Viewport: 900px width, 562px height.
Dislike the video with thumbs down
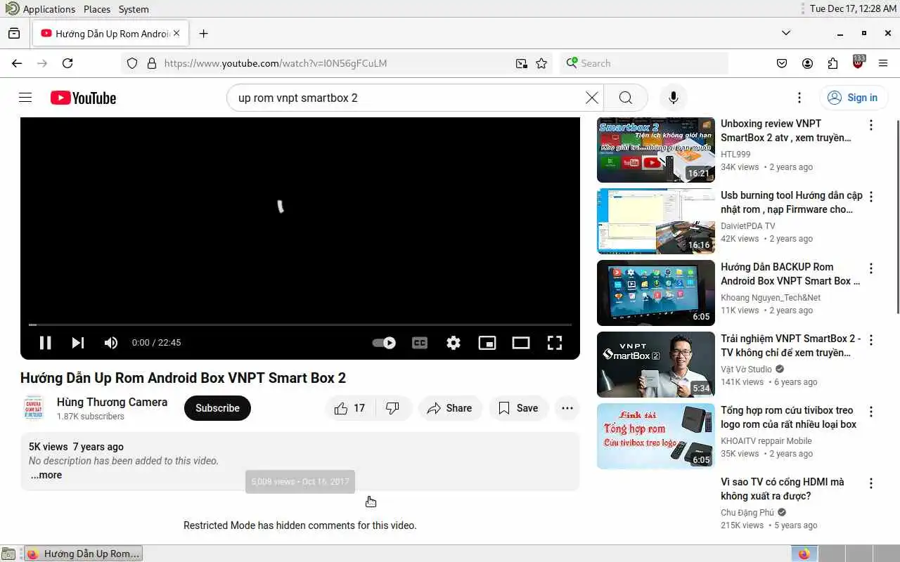click(393, 408)
